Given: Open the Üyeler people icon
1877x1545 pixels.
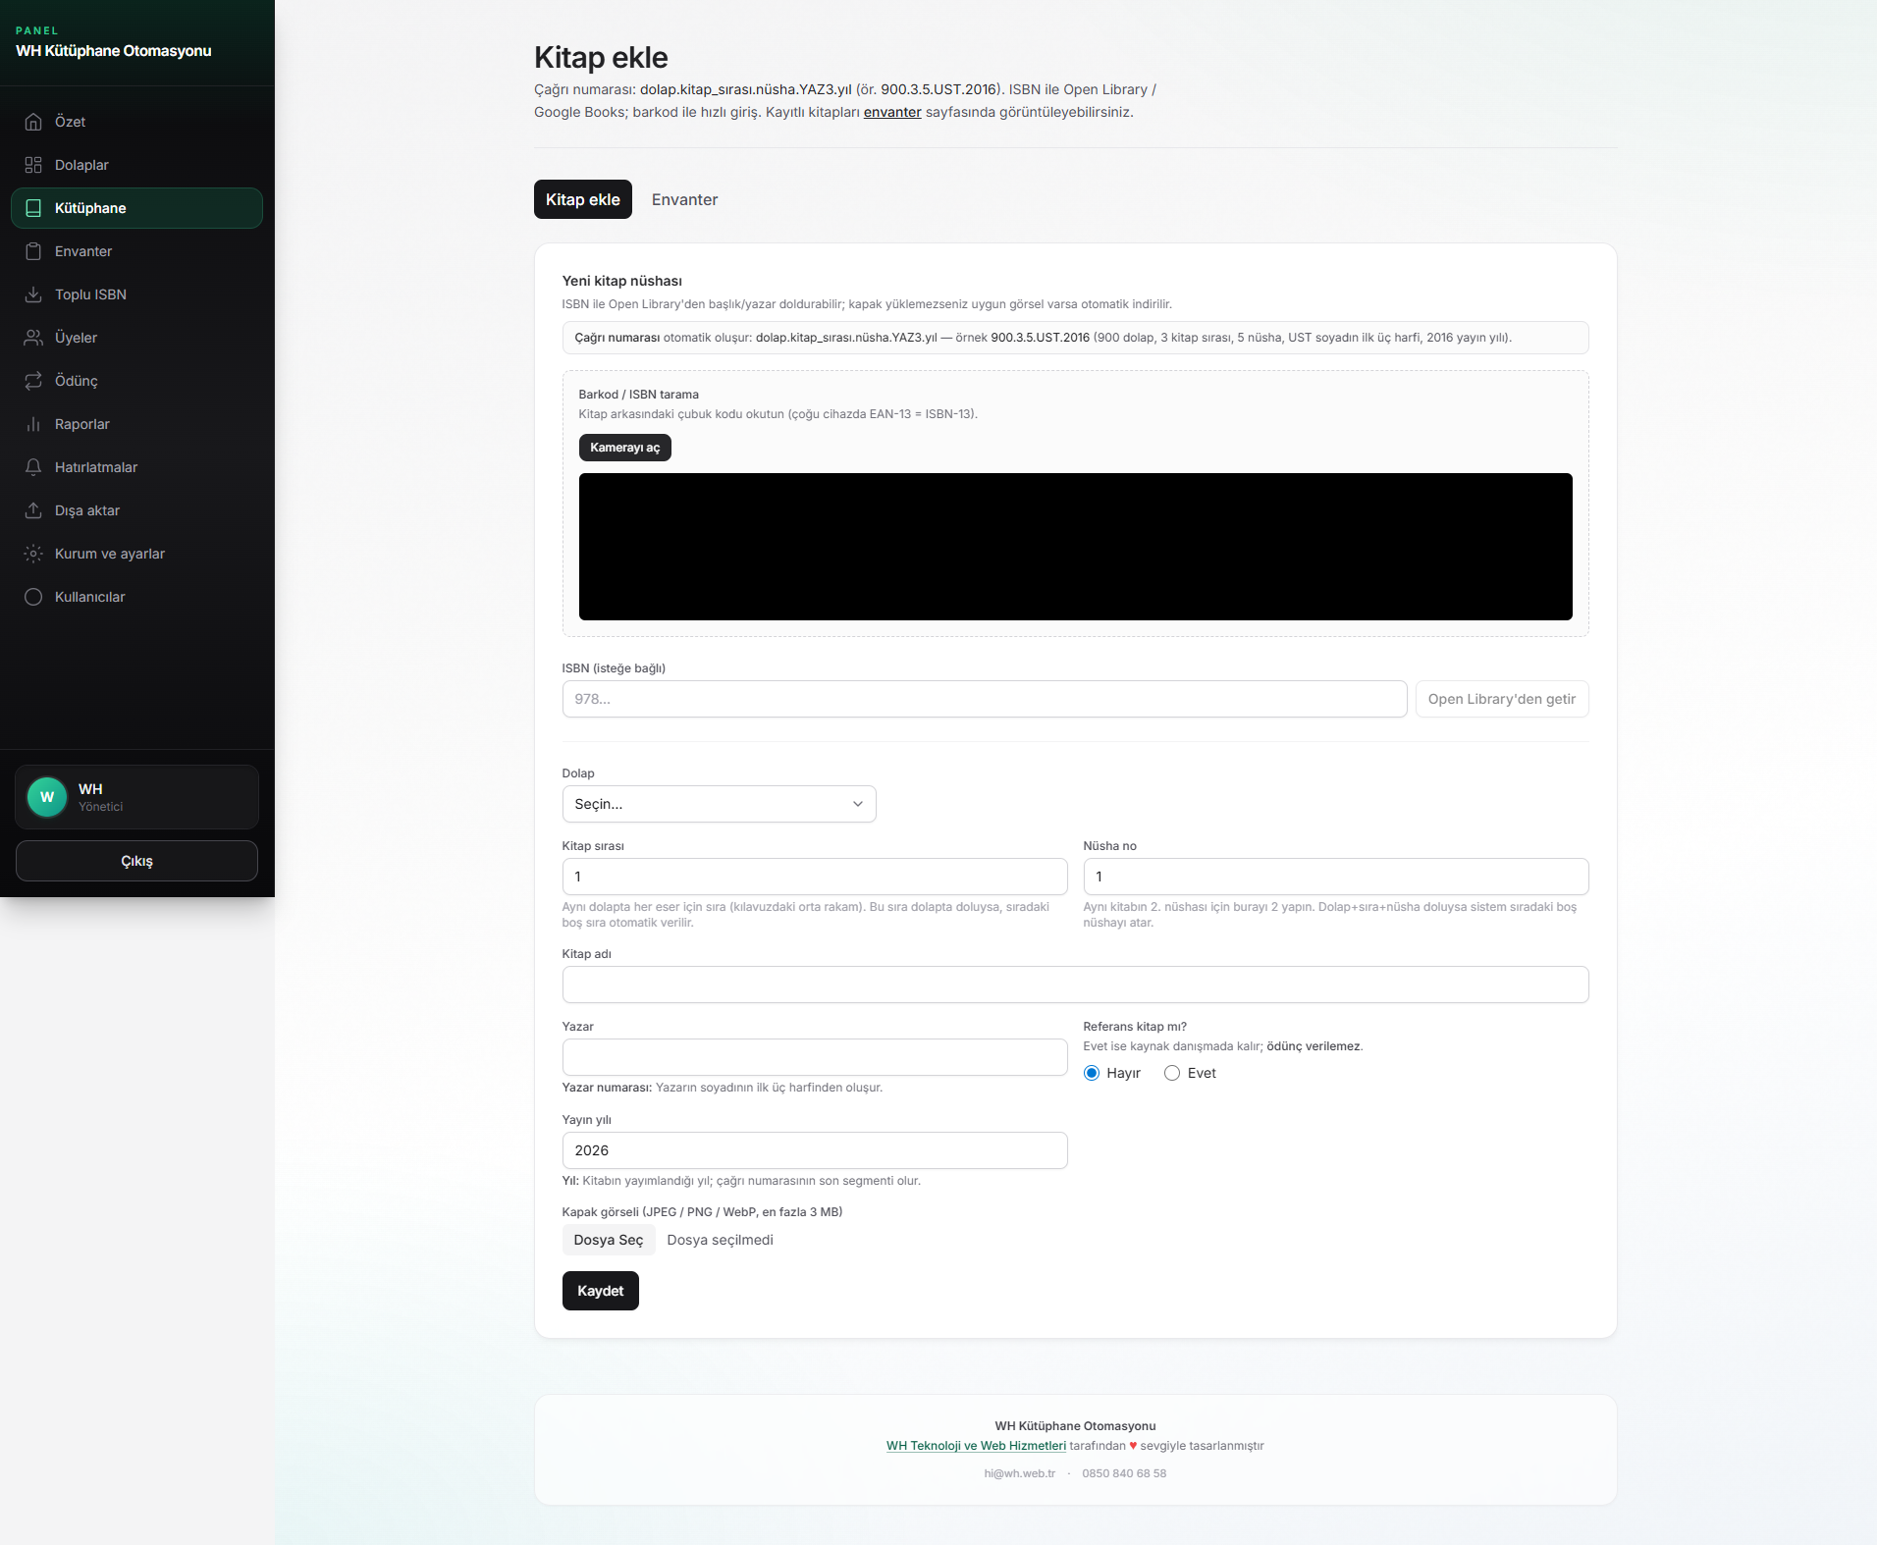Looking at the screenshot, I should pos(33,338).
